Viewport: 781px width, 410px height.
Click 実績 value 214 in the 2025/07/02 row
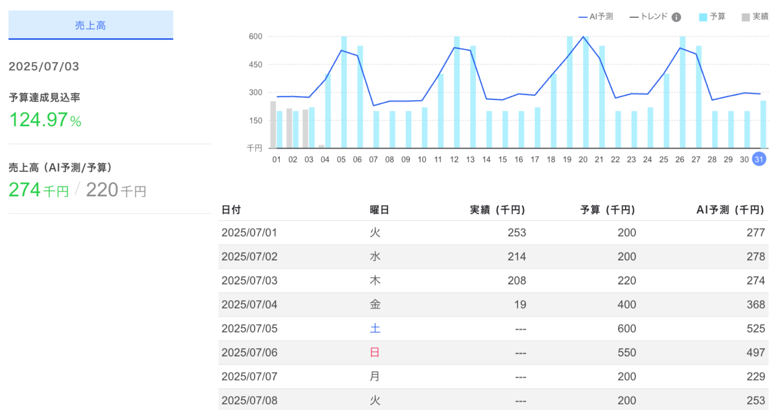517,256
